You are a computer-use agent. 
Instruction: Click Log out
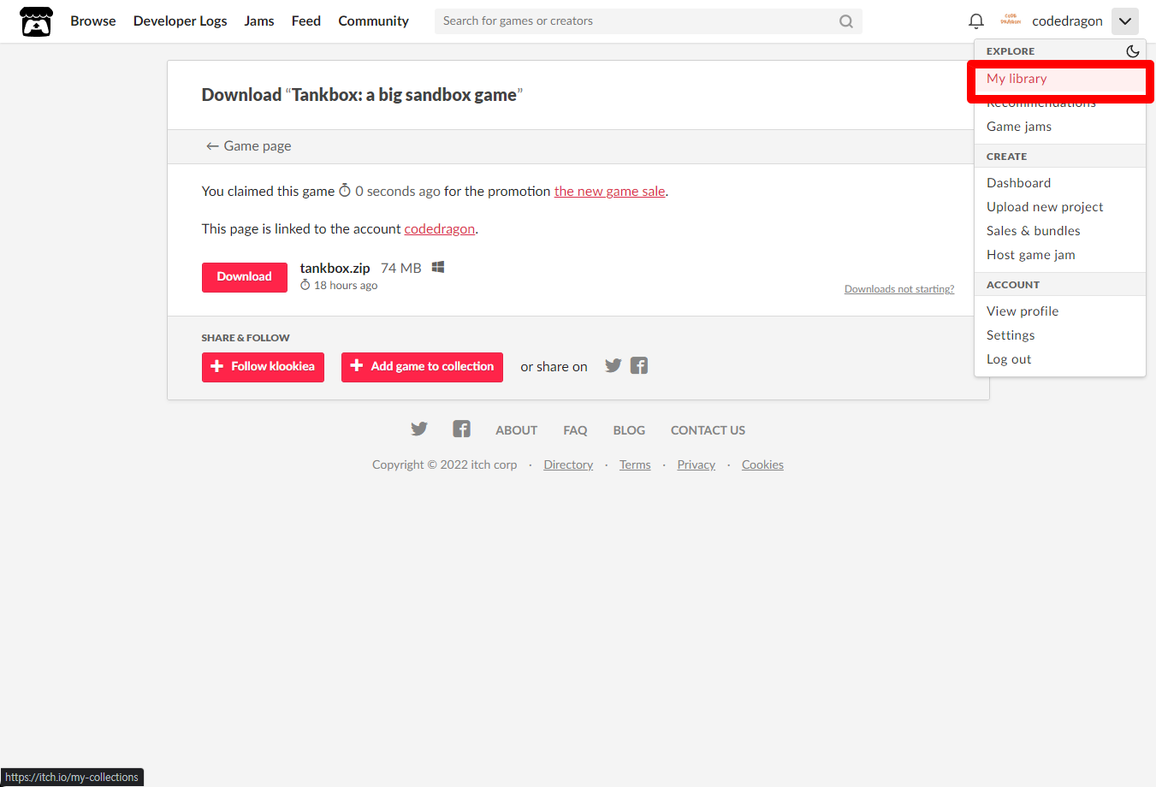point(1060,359)
